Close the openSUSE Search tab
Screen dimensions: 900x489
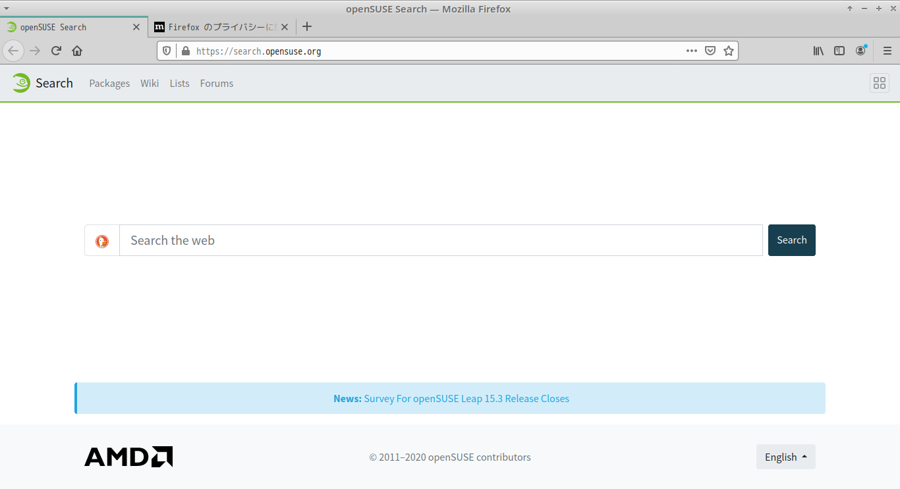pos(136,27)
